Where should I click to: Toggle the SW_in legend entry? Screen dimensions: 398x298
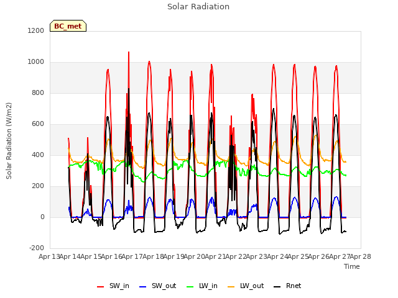(113, 286)
